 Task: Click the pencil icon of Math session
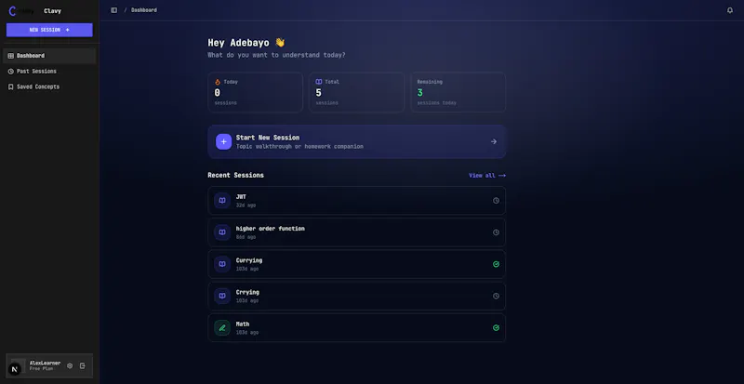222,327
